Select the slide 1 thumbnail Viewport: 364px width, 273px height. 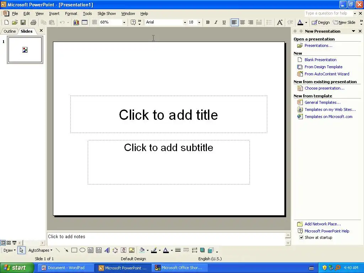click(x=25, y=50)
